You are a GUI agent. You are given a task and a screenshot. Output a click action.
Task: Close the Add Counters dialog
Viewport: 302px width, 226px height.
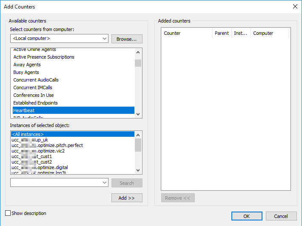point(295,6)
